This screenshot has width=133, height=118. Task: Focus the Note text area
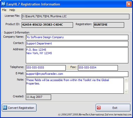75,86
